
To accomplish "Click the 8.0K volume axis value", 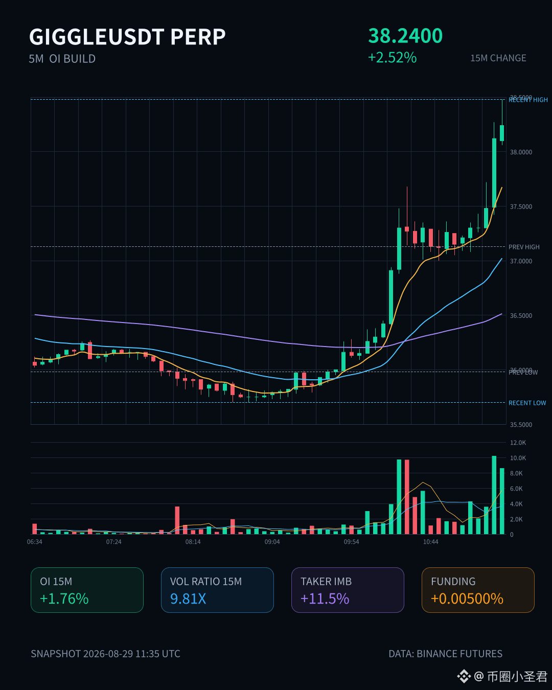I will click(516, 473).
